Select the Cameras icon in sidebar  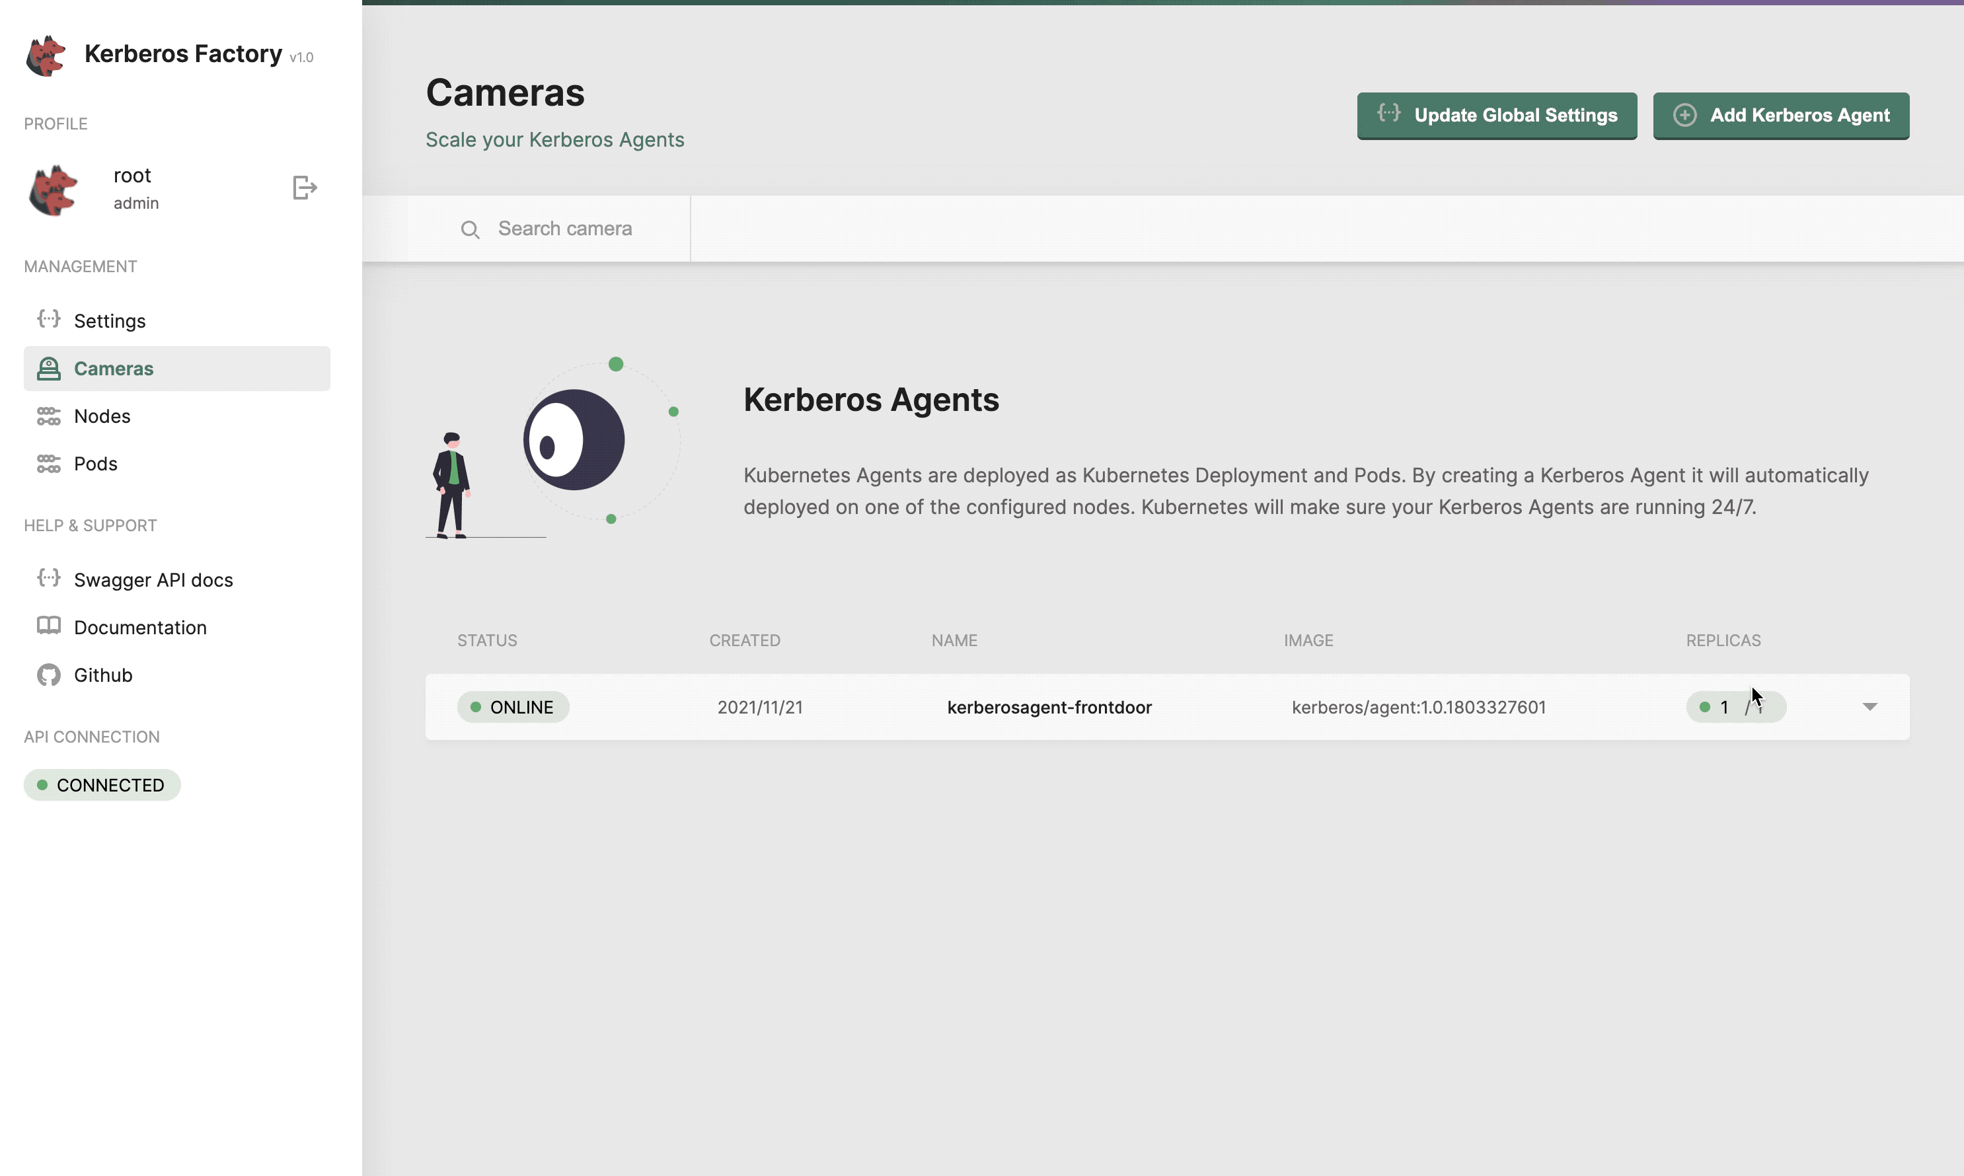pyautogui.click(x=48, y=368)
